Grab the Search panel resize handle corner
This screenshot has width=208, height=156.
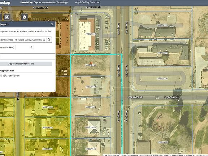pos(55,91)
